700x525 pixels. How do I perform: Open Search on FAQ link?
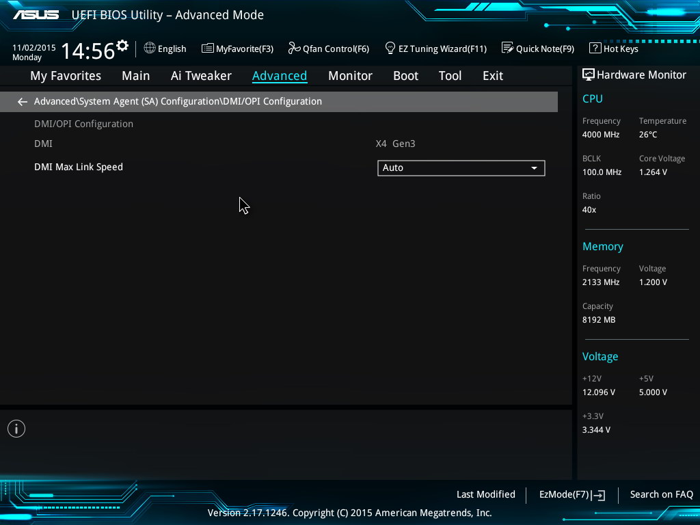661,494
